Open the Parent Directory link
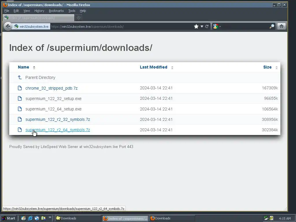The height and width of the screenshot is (222, 296). pos(40,77)
